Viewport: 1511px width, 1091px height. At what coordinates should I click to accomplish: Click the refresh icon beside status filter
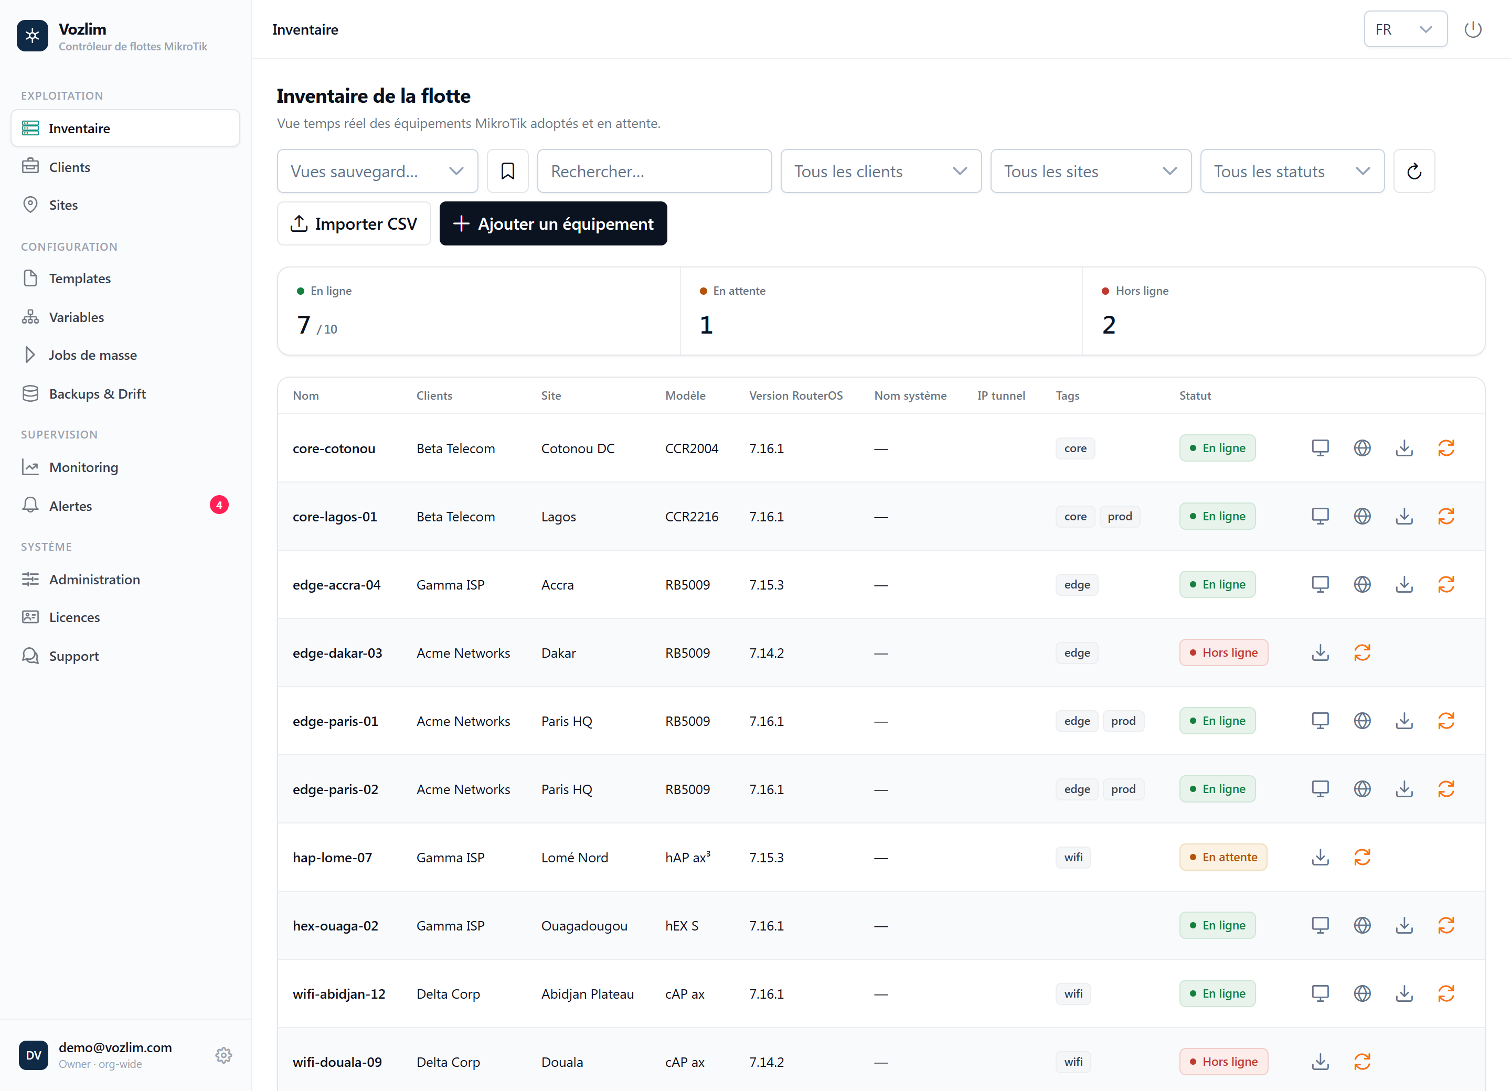(1414, 171)
